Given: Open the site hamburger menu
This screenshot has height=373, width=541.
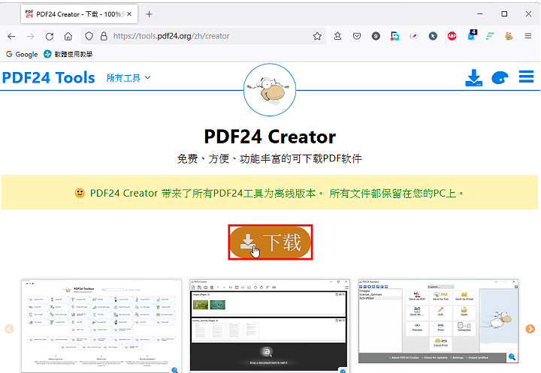Looking at the screenshot, I should [526, 77].
